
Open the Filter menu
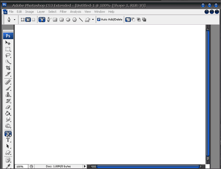(63, 12)
